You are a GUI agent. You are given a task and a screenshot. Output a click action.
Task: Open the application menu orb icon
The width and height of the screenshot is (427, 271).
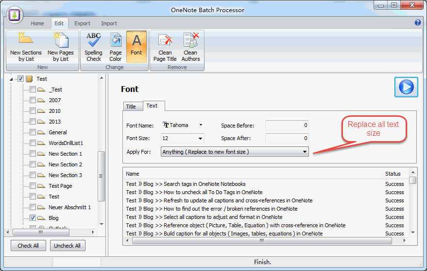pos(15,15)
